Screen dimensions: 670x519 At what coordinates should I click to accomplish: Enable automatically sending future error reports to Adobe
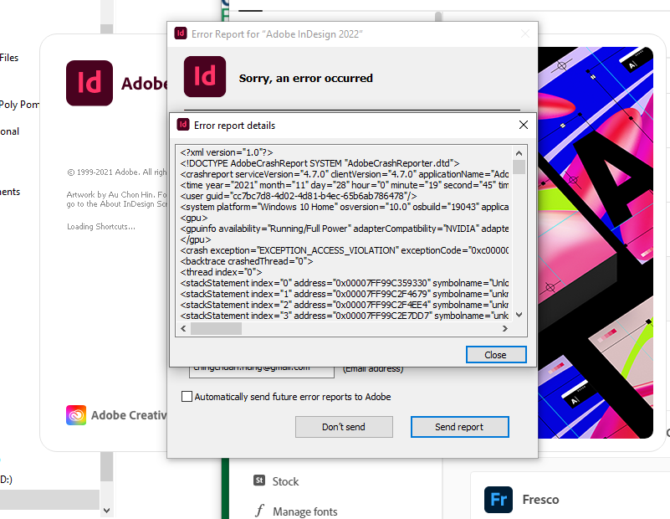186,397
